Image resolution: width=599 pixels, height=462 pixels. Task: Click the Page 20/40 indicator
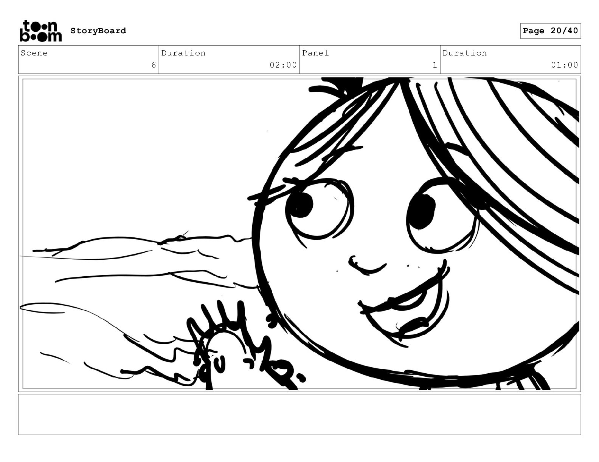[x=550, y=31]
